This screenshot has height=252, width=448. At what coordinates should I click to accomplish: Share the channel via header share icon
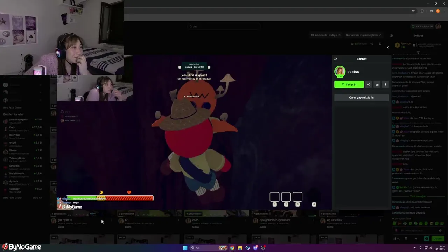point(372,44)
